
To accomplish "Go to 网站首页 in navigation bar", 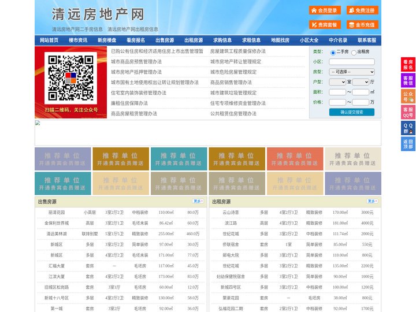I will pyautogui.click(x=49, y=40).
